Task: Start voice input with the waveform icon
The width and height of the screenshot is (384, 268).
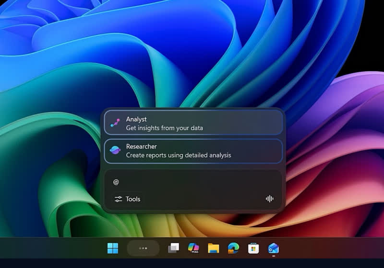Action: pos(270,199)
